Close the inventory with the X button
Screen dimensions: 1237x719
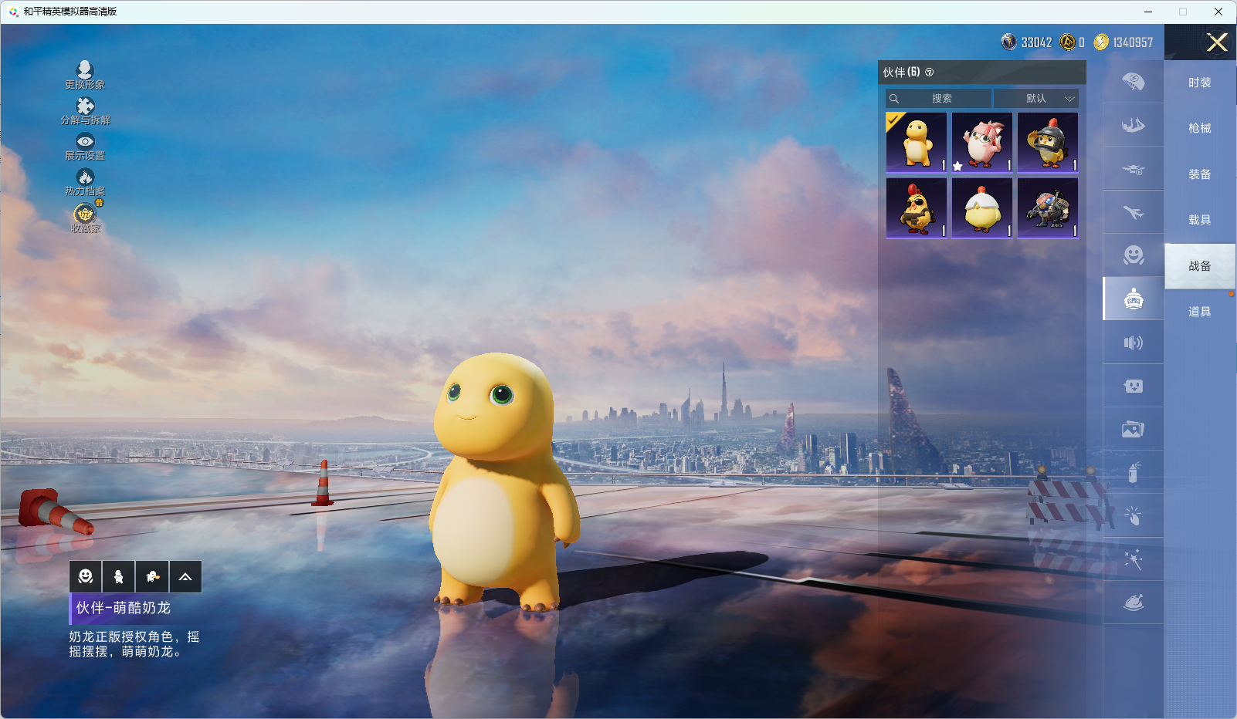coord(1217,42)
